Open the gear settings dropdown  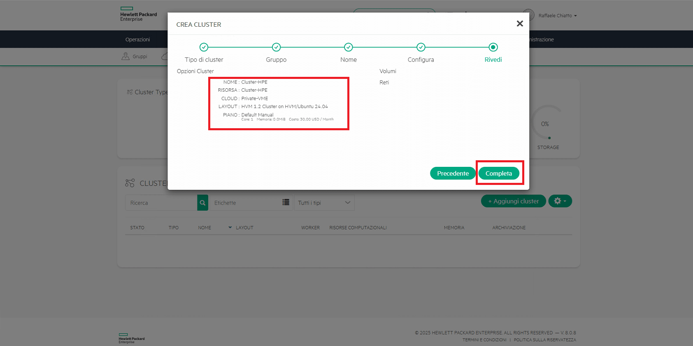(x=560, y=201)
